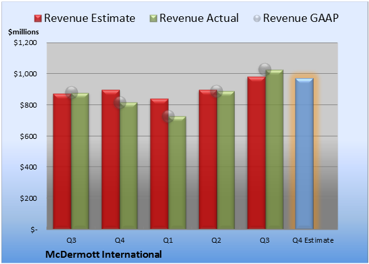Select the green actual bar above Q2
The image size is (369, 264).
click(x=226, y=160)
